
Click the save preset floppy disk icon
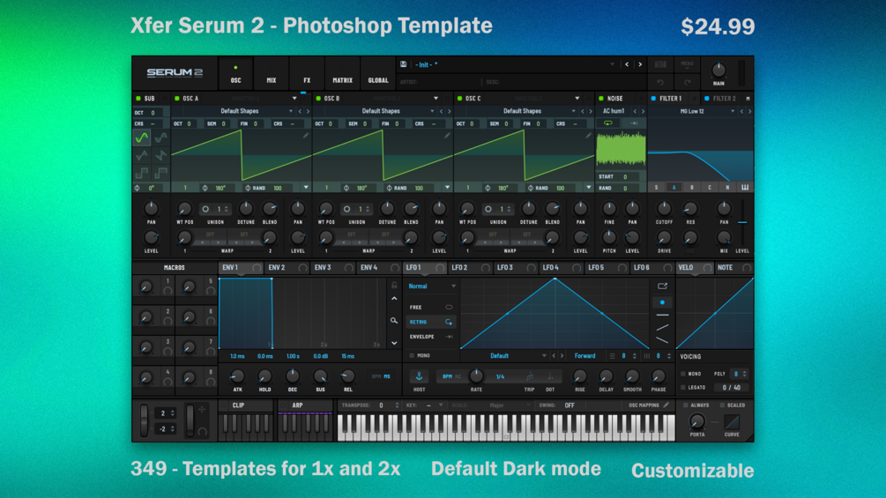point(404,64)
